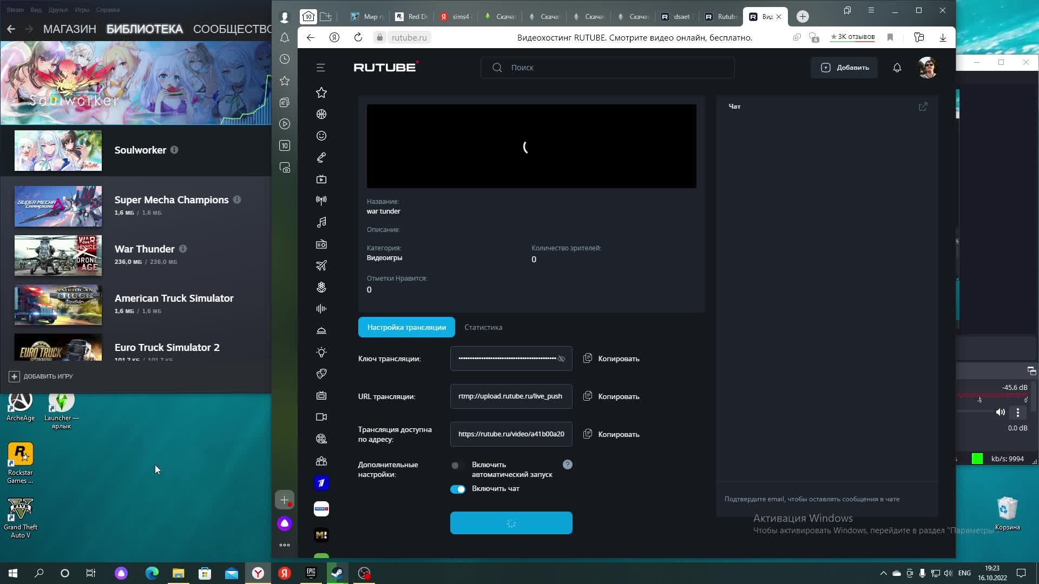Open the music category sidebar icon
This screenshot has height=584, width=1039.
321,222
